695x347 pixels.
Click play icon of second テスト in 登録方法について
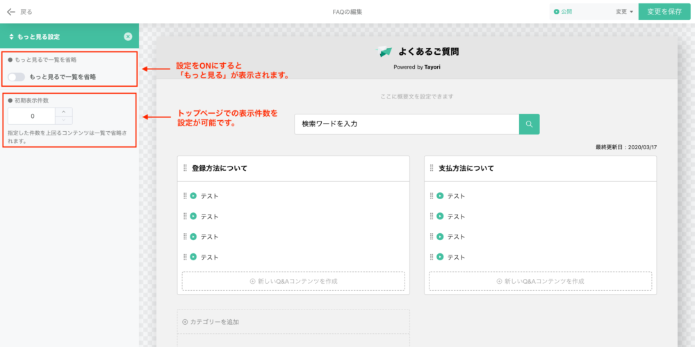click(x=193, y=216)
